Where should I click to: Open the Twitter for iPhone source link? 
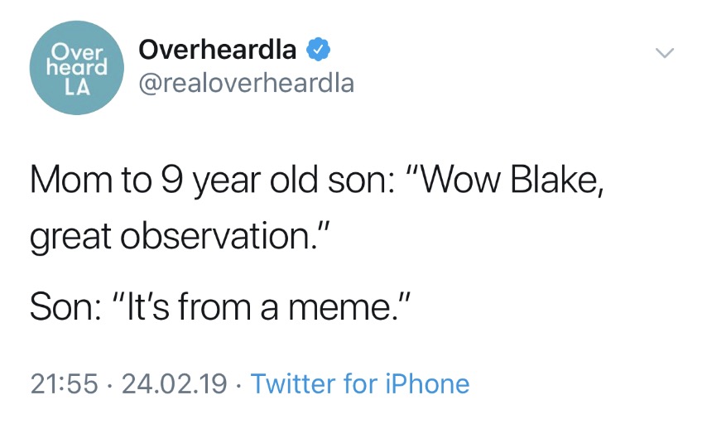tap(360, 383)
